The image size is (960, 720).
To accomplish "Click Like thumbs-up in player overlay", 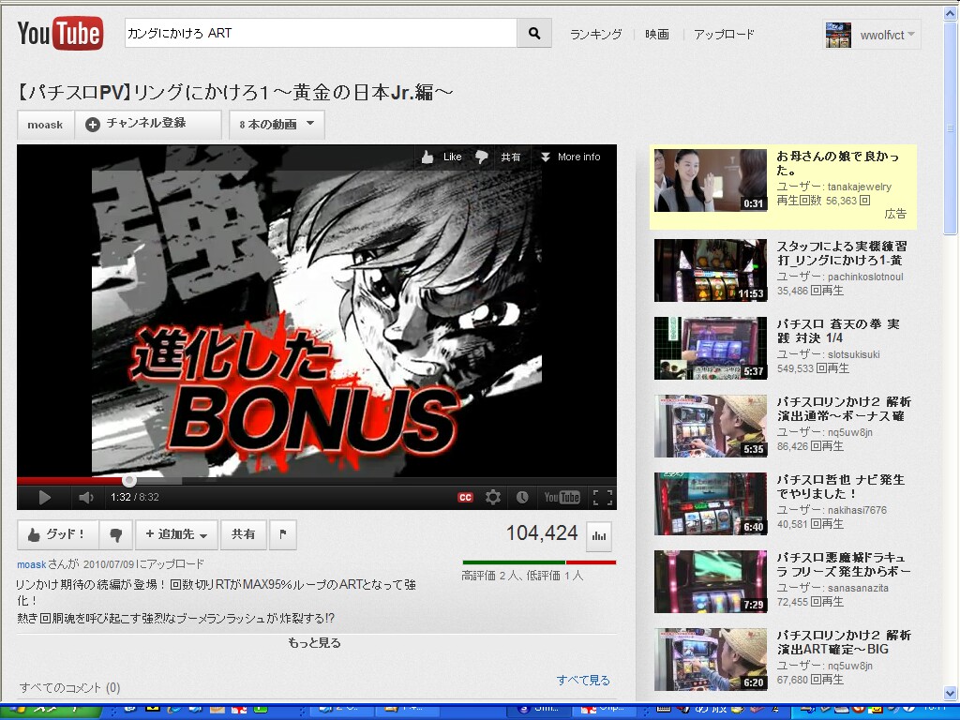I will 442,157.
